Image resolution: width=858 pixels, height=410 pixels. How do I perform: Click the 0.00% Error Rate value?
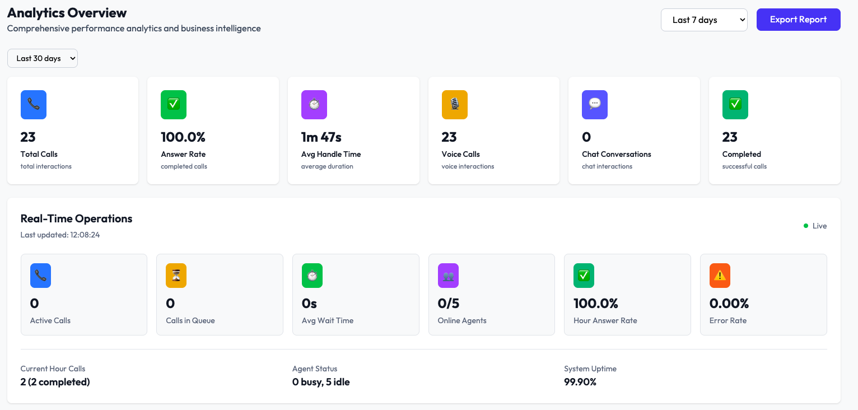pos(729,304)
